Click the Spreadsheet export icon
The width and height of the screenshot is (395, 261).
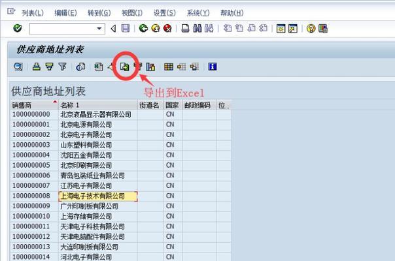pos(99,67)
